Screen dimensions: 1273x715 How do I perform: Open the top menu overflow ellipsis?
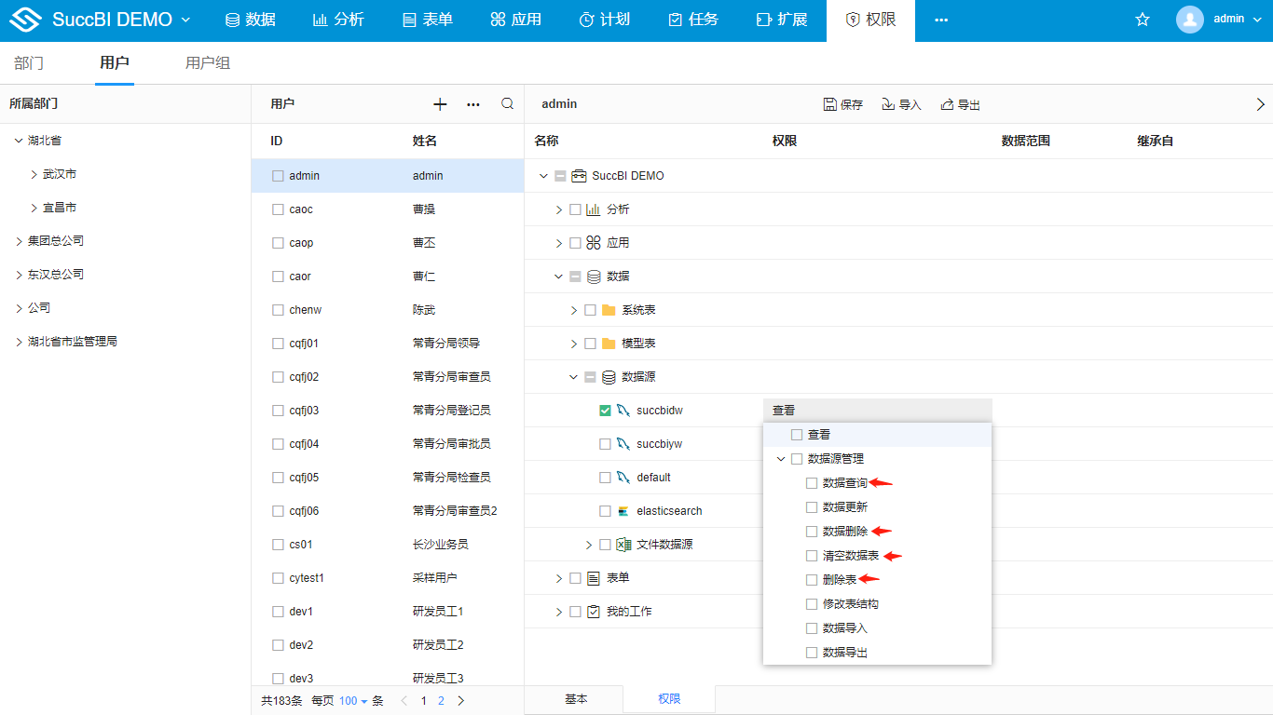(941, 20)
